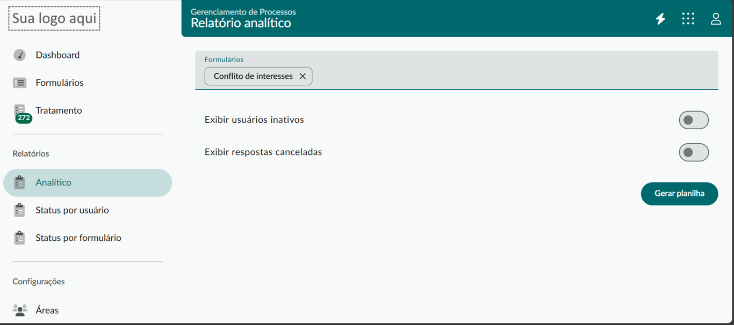Open Áreas under Configurações

click(88, 310)
